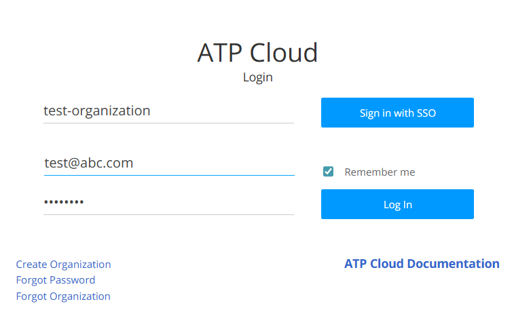Screen dimensions: 514x310
Task: Place cursor in the test@abc.com text
Action: 88,163
